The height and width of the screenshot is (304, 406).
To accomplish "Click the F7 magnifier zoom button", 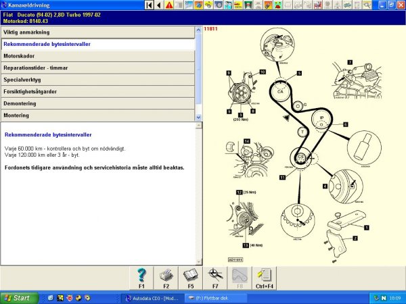I will click(214, 277).
